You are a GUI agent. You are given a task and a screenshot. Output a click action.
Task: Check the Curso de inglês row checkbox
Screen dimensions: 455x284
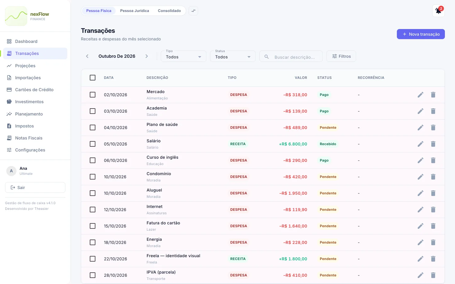pos(93,160)
